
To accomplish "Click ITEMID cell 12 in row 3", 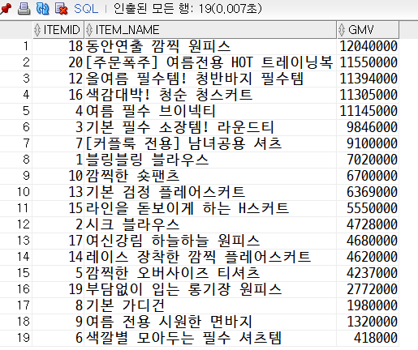I will click(x=58, y=79).
